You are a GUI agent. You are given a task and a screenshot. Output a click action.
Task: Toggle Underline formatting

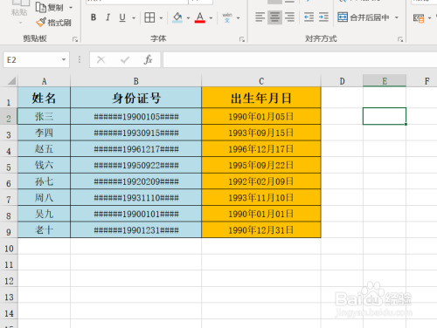pos(122,17)
